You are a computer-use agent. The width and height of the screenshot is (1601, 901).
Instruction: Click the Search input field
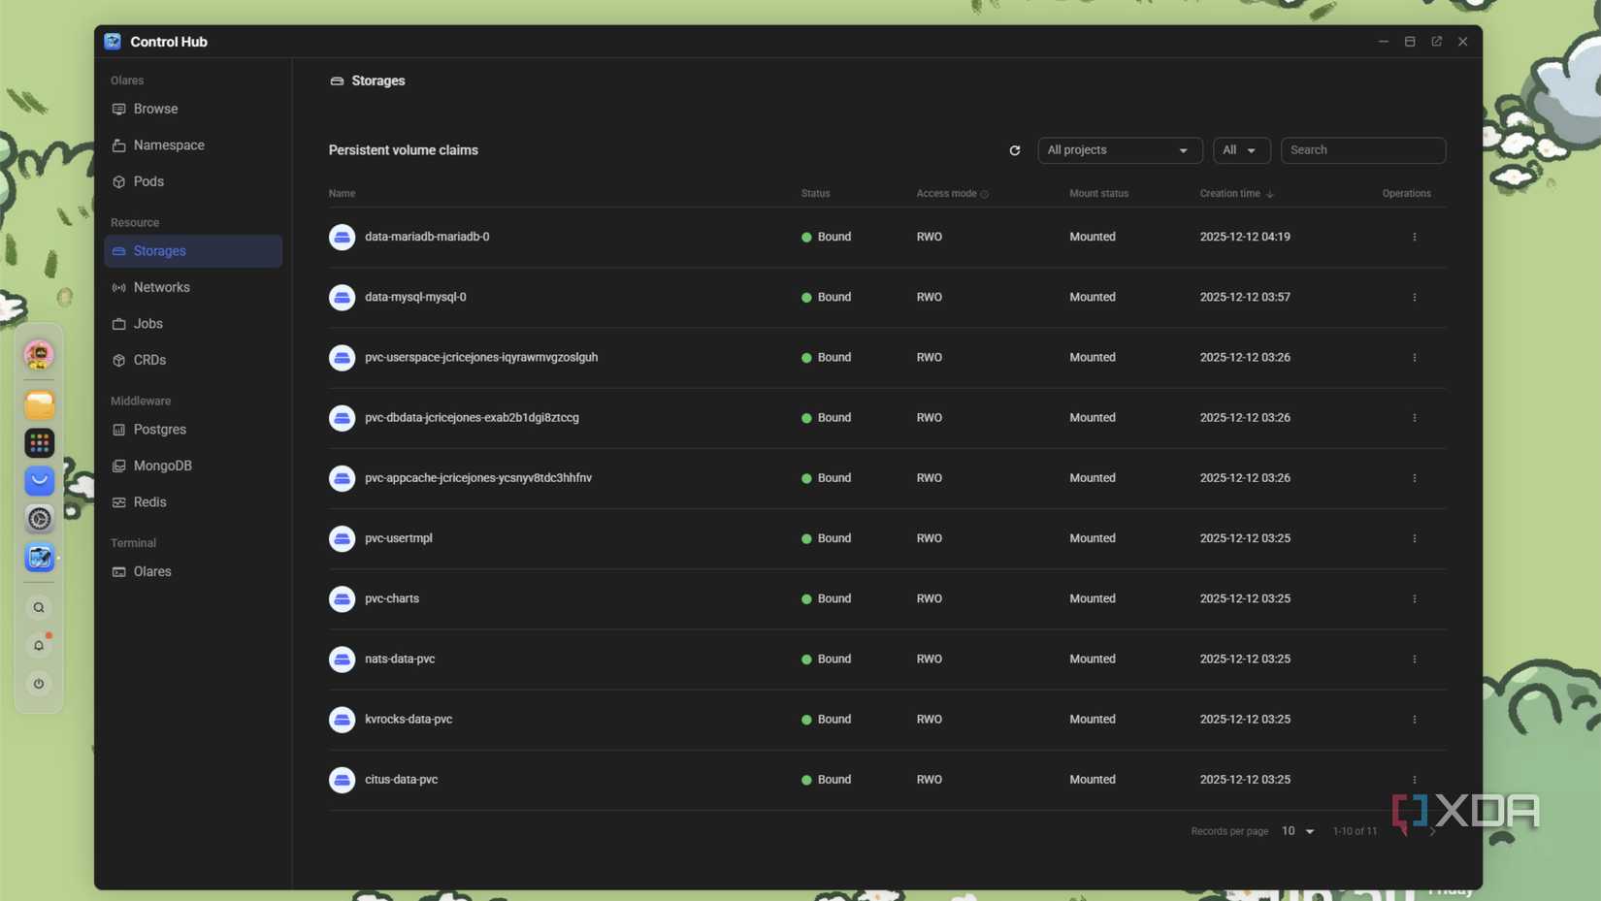click(x=1363, y=150)
